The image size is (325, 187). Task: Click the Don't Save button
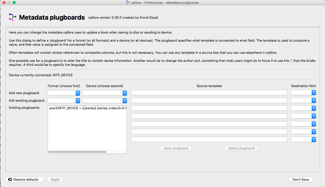(301, 180)
